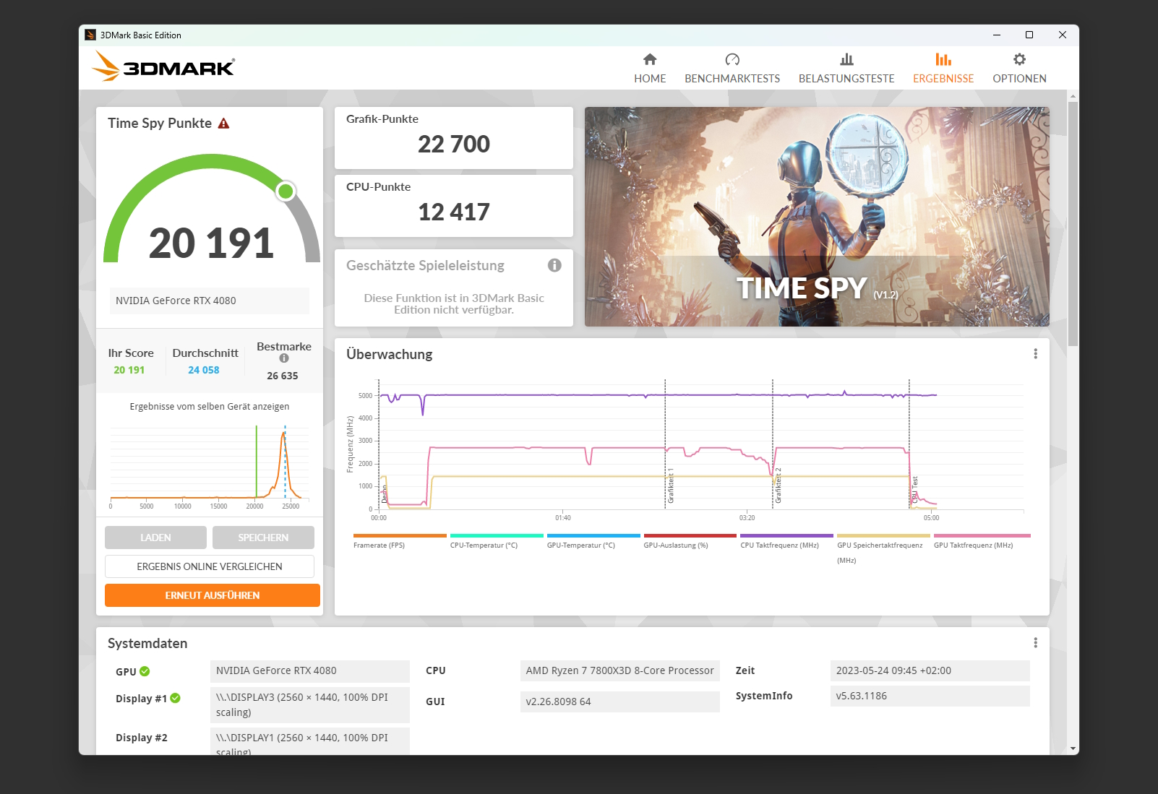Click the green check icon next to GPU

click(145, 671)
